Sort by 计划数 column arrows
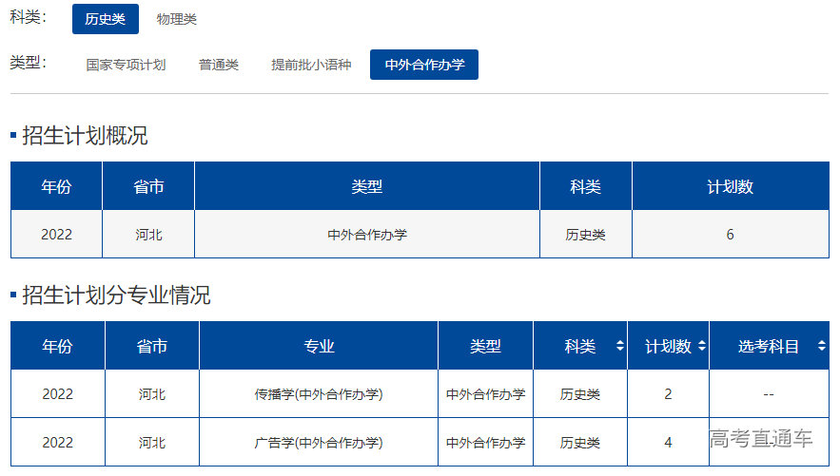Image resolution: width=840 pixels, height=476 pixels. [x=702, y=346]
